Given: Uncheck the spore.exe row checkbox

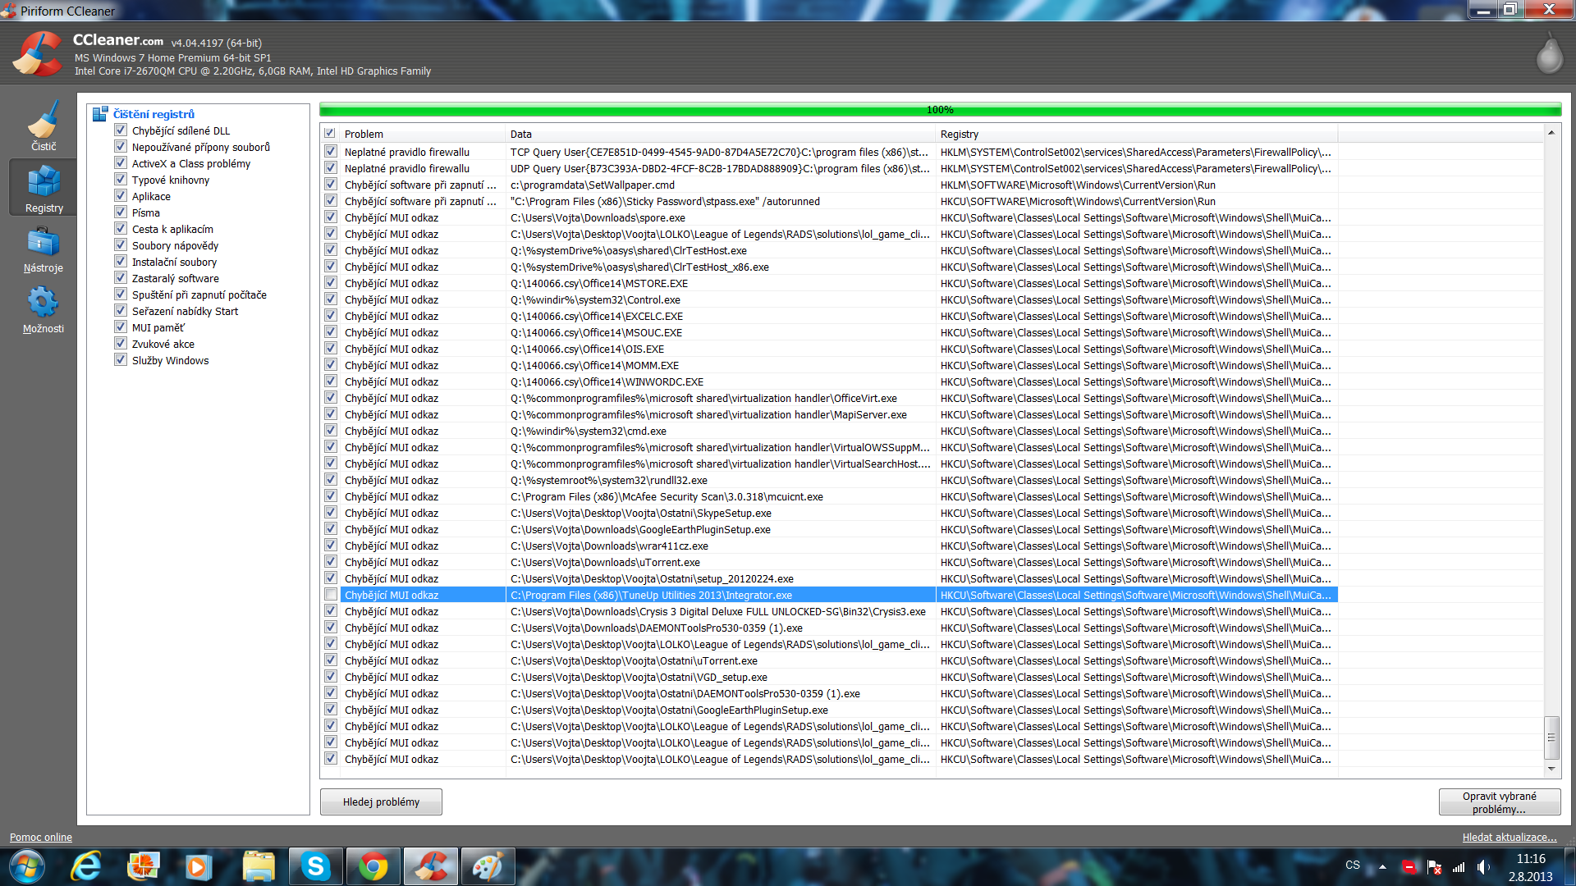Looking at the screenshot, I should point(330,217).
